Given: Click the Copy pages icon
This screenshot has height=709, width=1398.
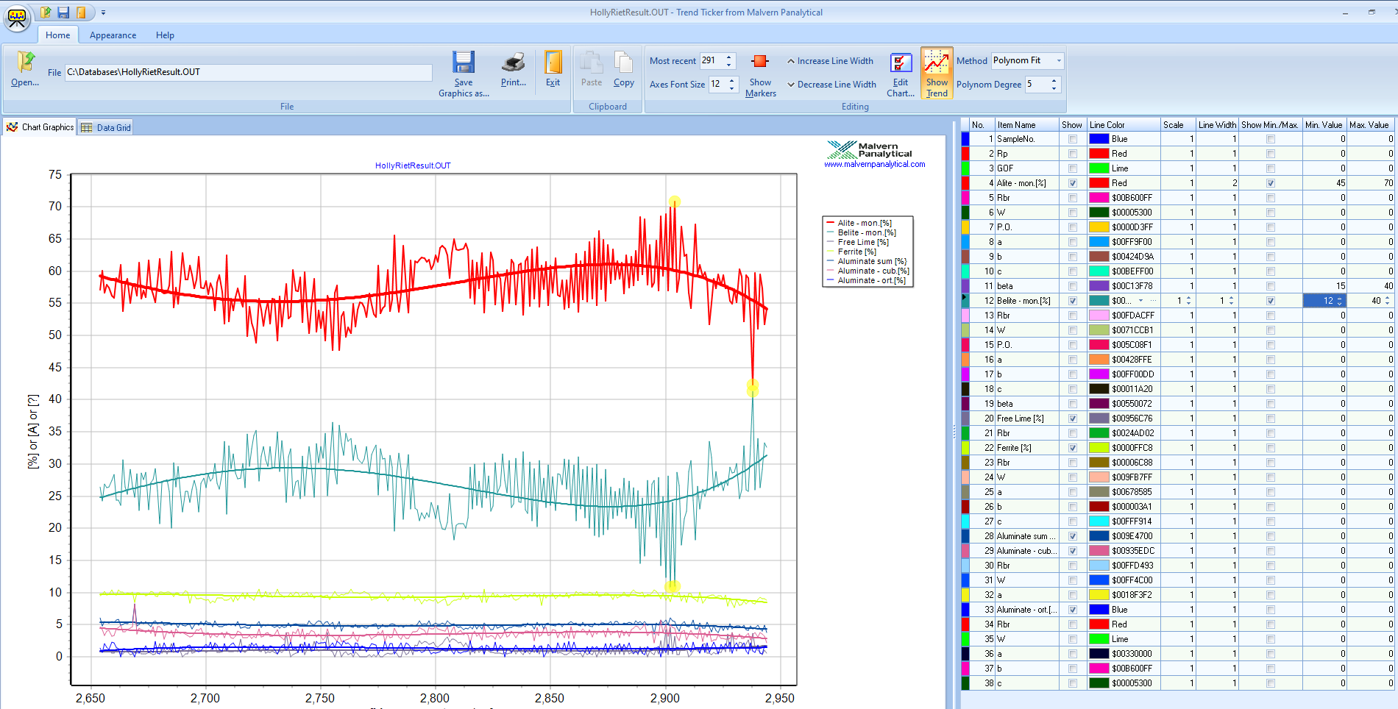Looking at the screenshot, I should (x=623, y=62).
